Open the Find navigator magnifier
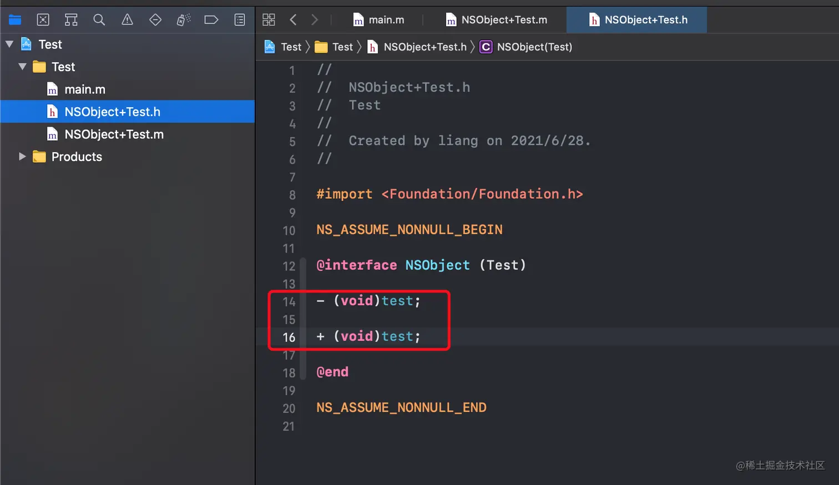Image resolution: width=839 pixels, height=485 pixels. click(x=99, y=20)
